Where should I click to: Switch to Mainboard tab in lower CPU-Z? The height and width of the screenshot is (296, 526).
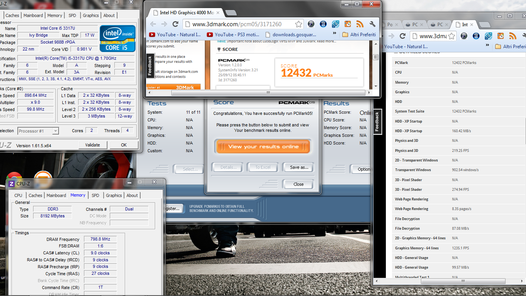pos(56,195)
